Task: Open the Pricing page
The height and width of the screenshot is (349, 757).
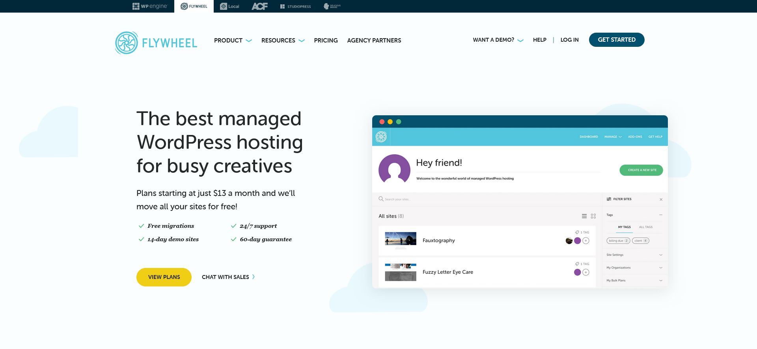Action: [326, 41]
